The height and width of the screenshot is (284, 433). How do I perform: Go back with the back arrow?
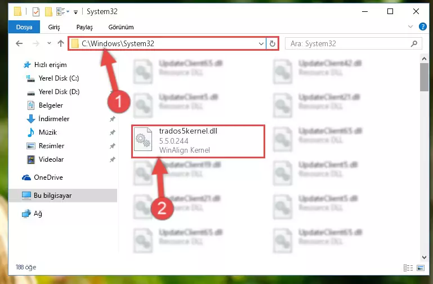(19, 43)
